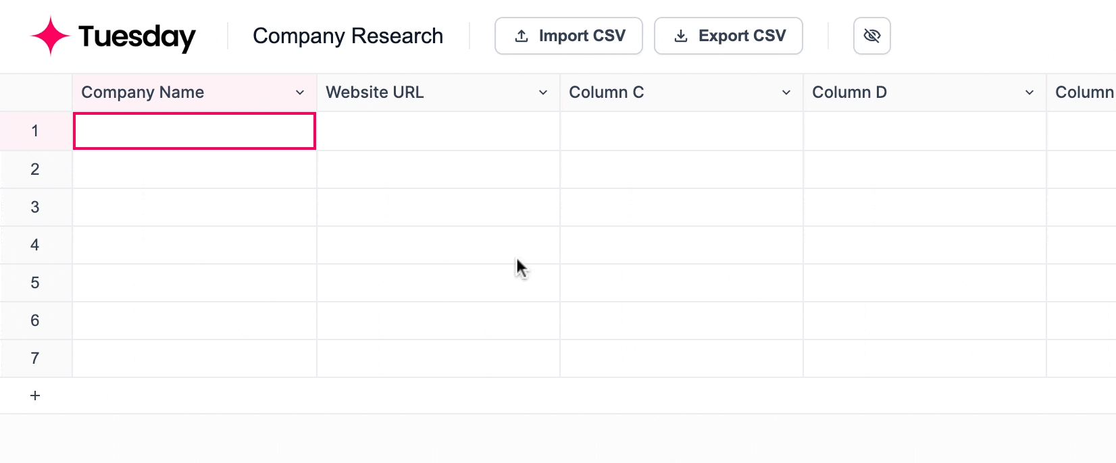The width and height of the screenshot is (1116, 463).
Task: Open the Column D dropdown chevron
Action: click(x=1030, y=92)
